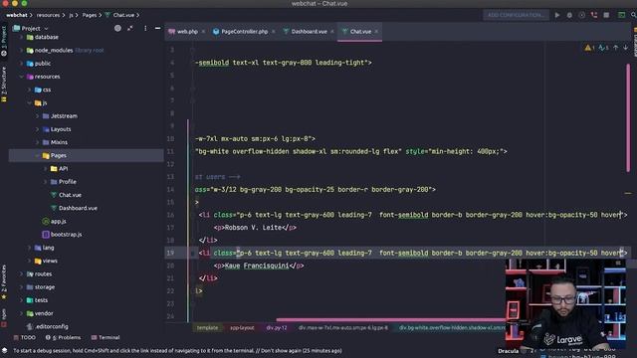
Task: Expand the routes folder
Action: pos(21,274)
